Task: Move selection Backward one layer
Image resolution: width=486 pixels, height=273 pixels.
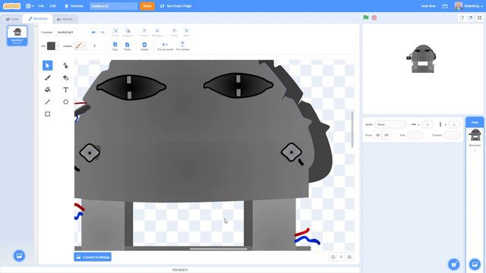Action: (x=157, y=32)
